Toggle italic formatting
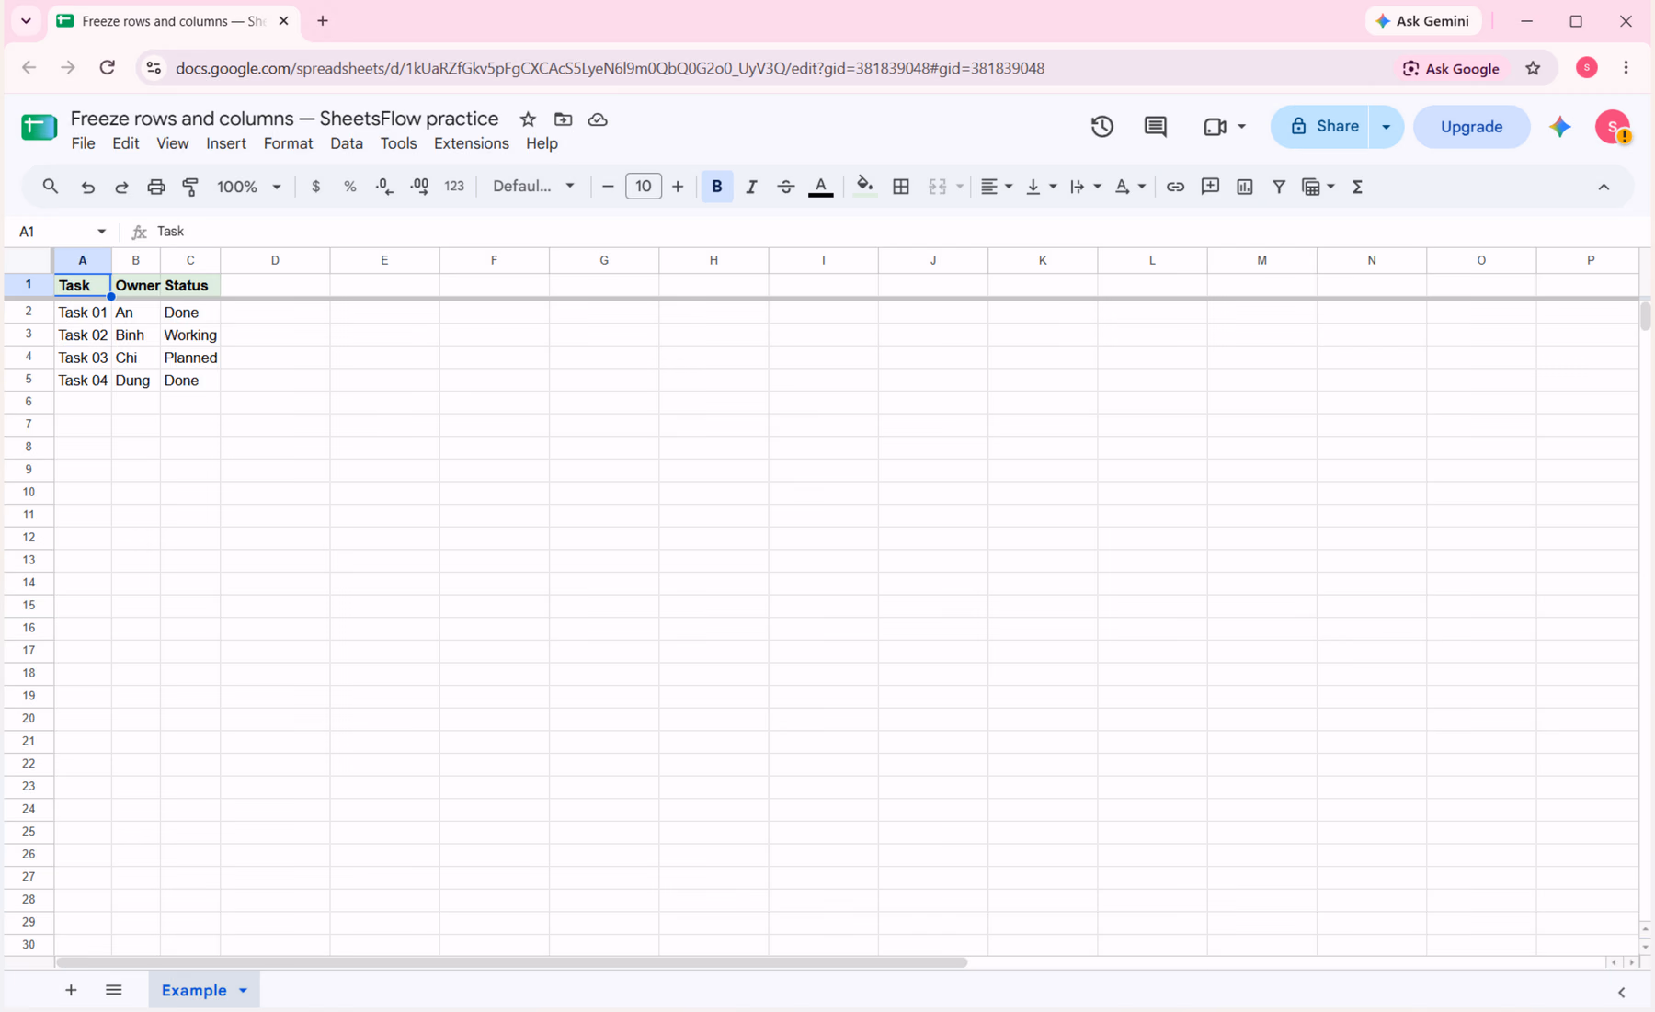The height and width of the screenshot is (1012, 1655). click(751, 187)
